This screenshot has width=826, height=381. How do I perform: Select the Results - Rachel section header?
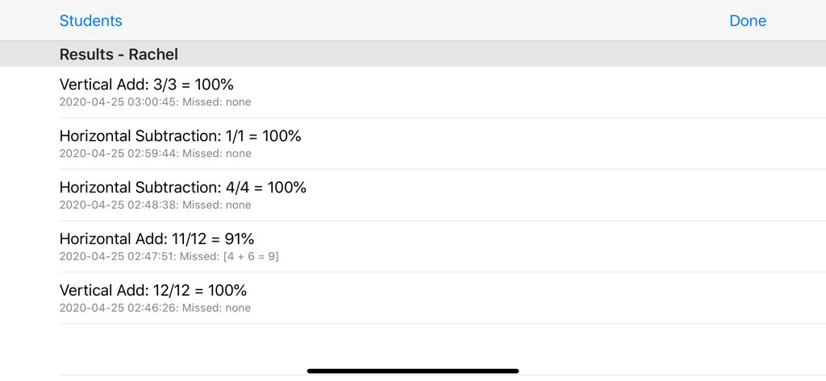click(x=119, y=55)
